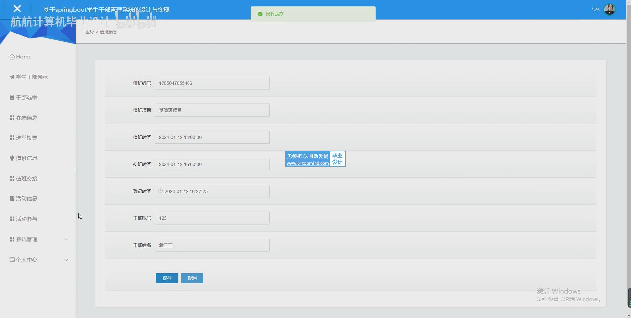Click the 选举投票 grid icon
Screen dimensions: 631x318
12,138
